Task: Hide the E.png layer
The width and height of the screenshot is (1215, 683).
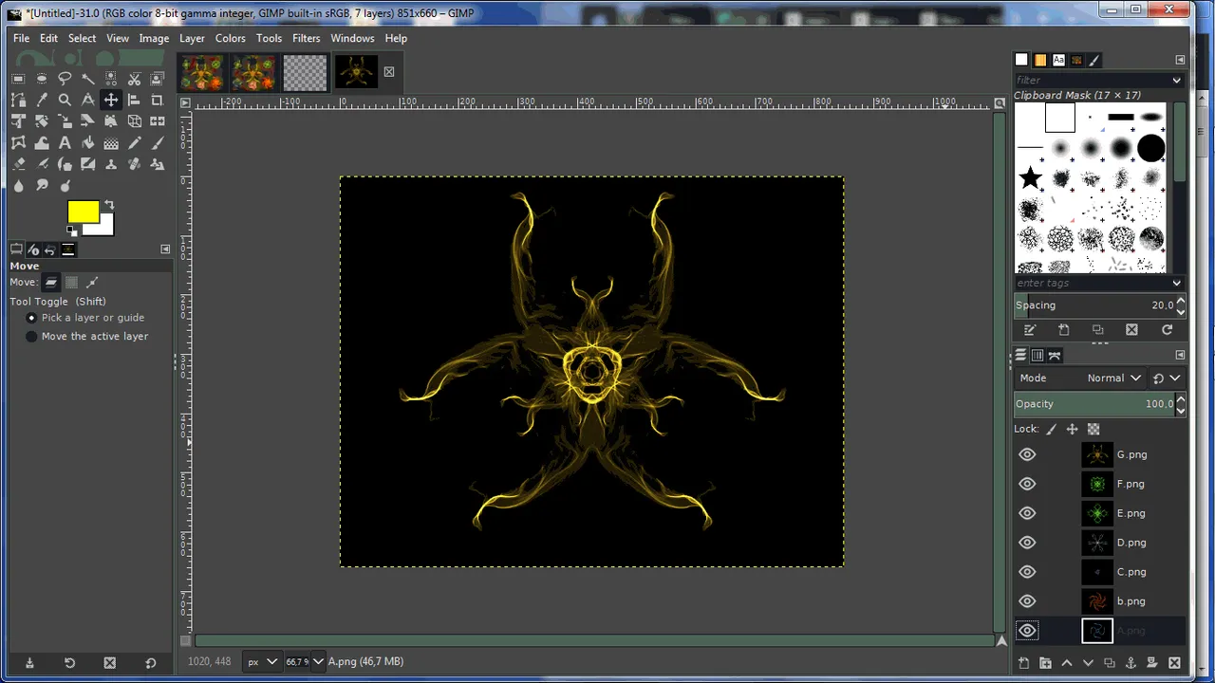Action: click(1027, 513)
